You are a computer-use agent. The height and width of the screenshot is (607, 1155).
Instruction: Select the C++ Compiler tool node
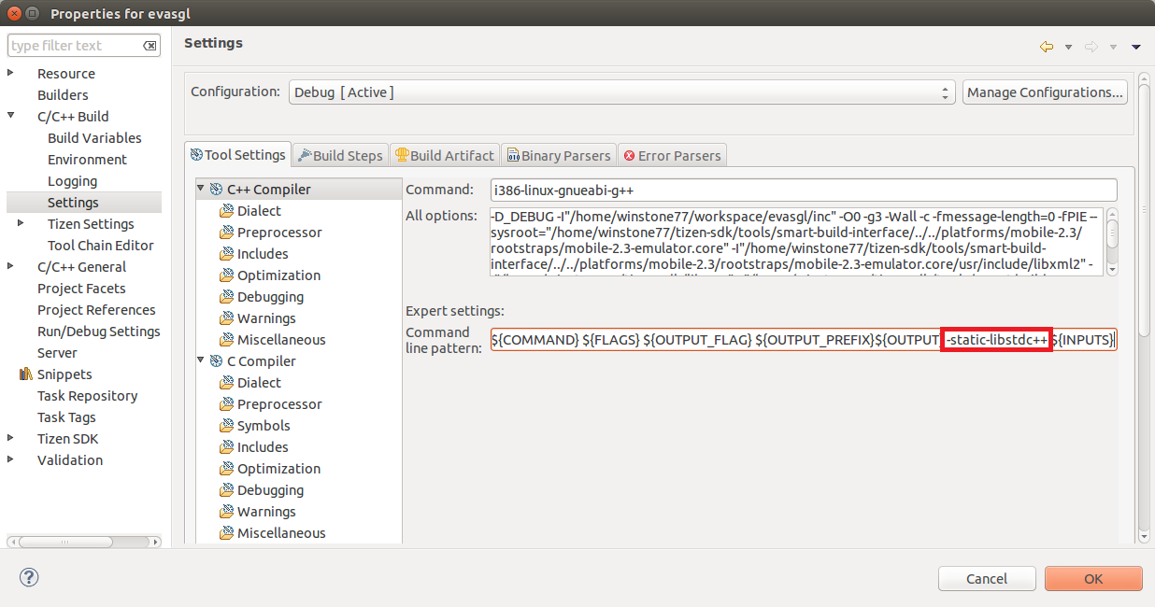tap(268, 190)
